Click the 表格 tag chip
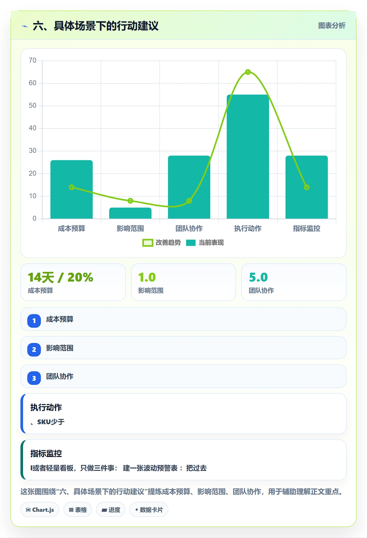Screen dimensions: 367x538 [x=78, y=510]
